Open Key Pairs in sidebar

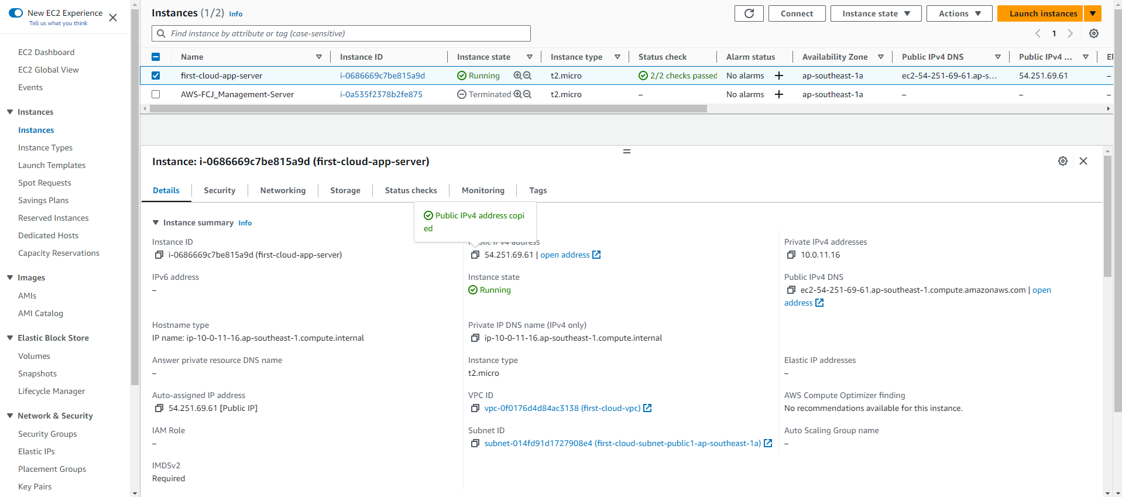click(x=35, y=486)
